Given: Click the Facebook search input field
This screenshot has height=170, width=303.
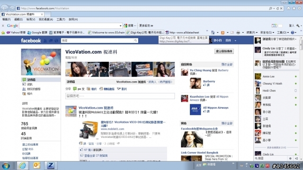Looking at the screenshot, I should (x=98, y=41).
